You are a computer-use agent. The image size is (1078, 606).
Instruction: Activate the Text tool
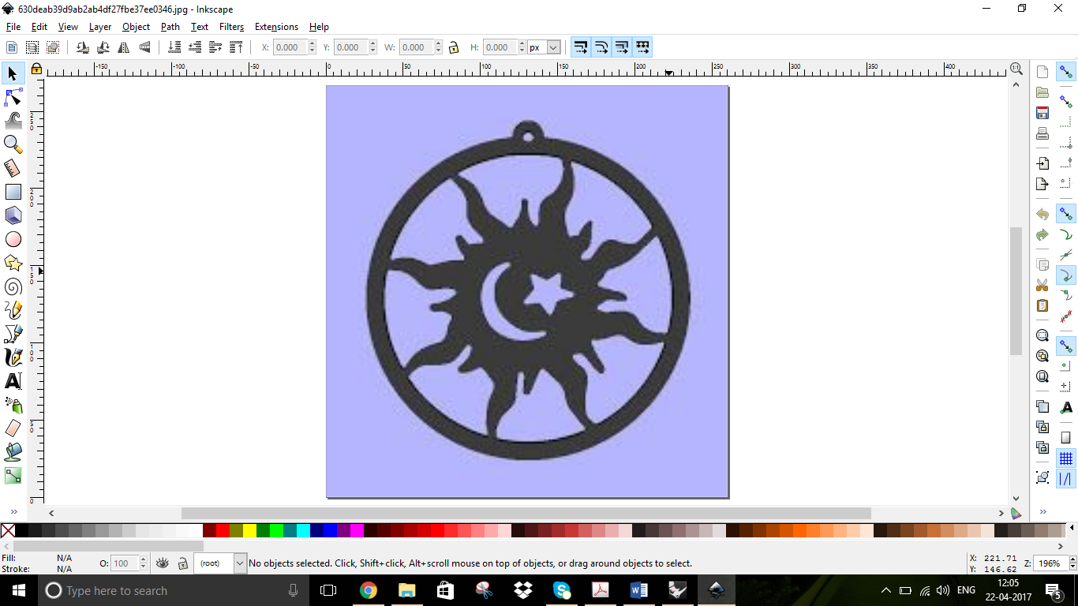pos(13,381)
